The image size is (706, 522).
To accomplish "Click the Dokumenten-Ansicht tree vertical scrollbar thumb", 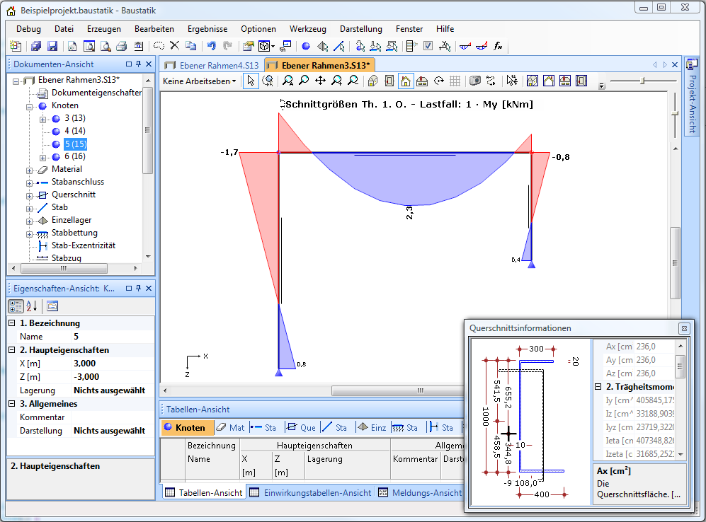I will click(x=148, y=130).
